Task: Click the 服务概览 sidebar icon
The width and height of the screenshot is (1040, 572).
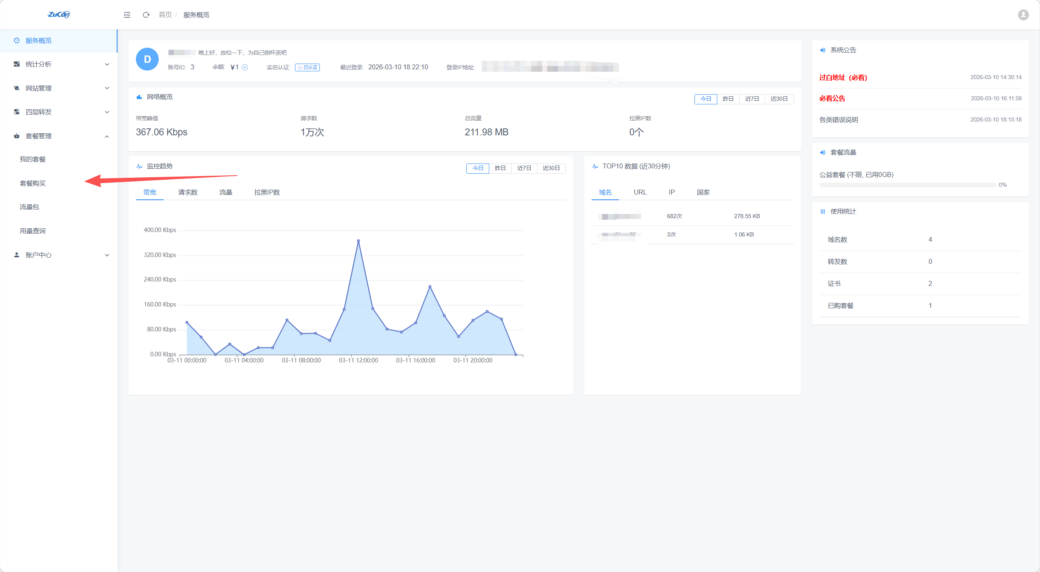Action: (17, 41)
